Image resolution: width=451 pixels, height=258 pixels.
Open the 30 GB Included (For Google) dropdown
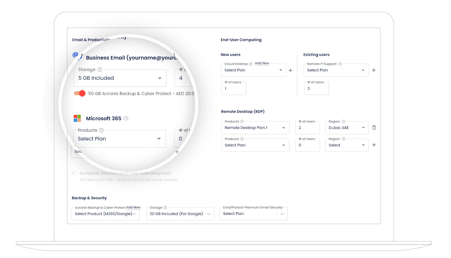tap(180, 214)
